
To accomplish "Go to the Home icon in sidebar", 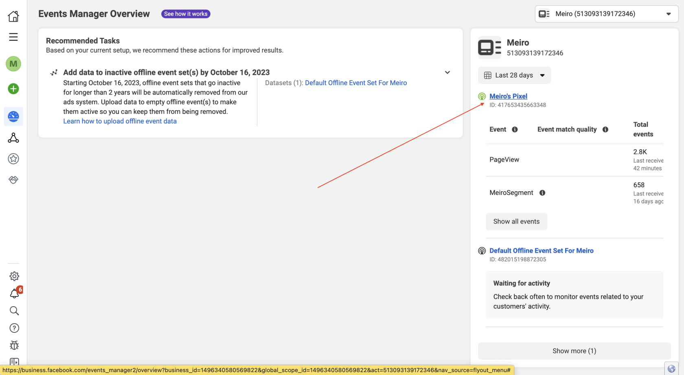I will (x=13, y=16).
